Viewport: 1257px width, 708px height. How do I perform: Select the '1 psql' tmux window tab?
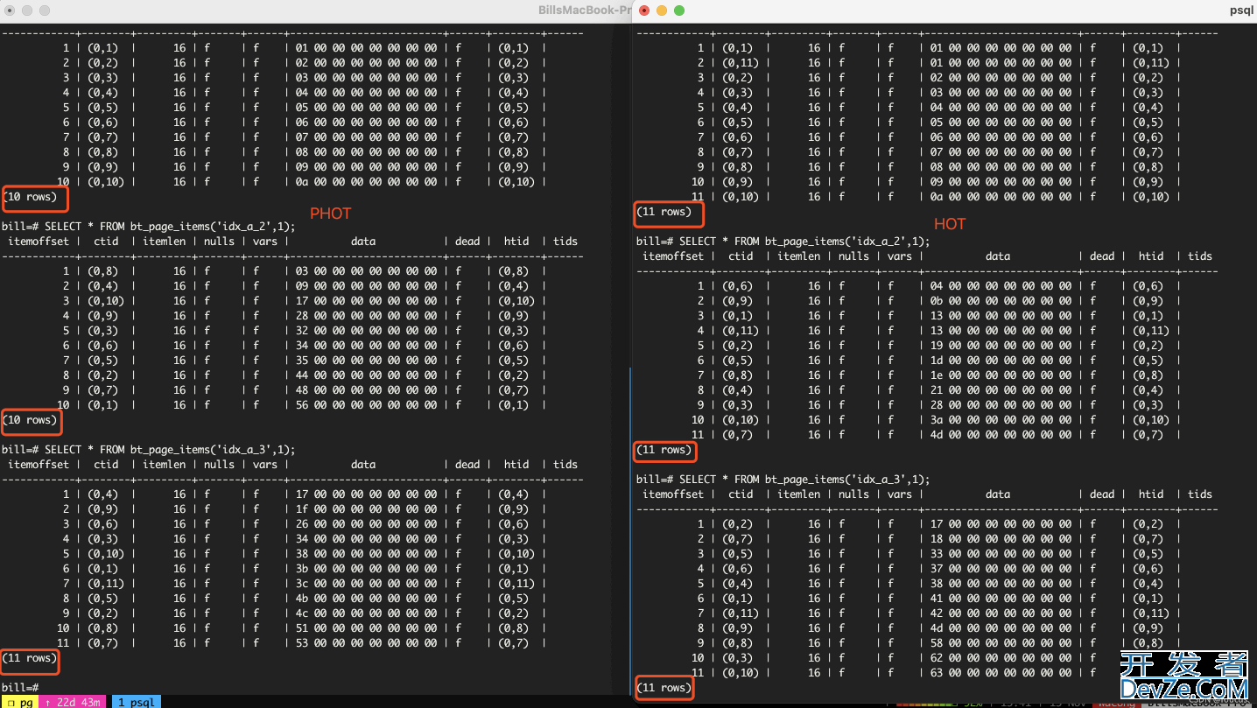[137, 702]
